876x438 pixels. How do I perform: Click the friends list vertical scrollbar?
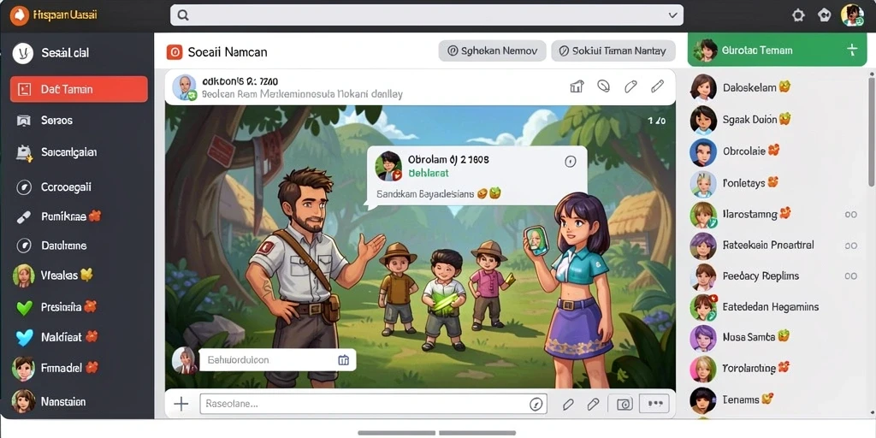coord(872,131)
